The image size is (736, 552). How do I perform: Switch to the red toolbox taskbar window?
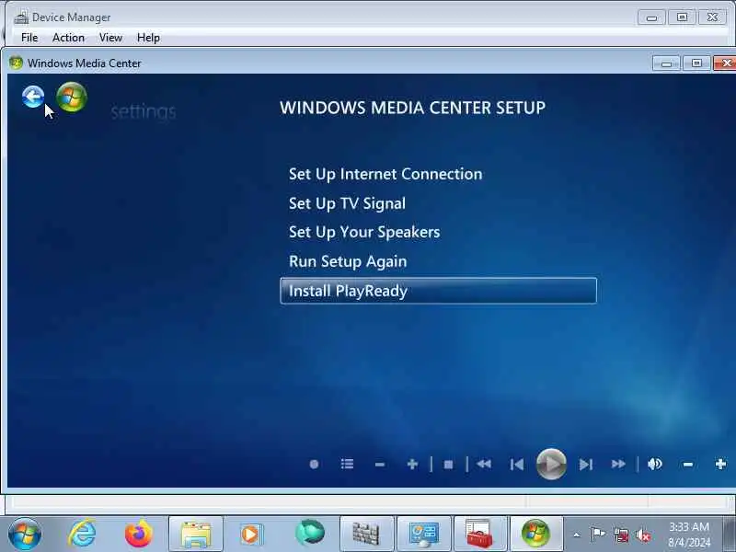(x=479, y=535)
